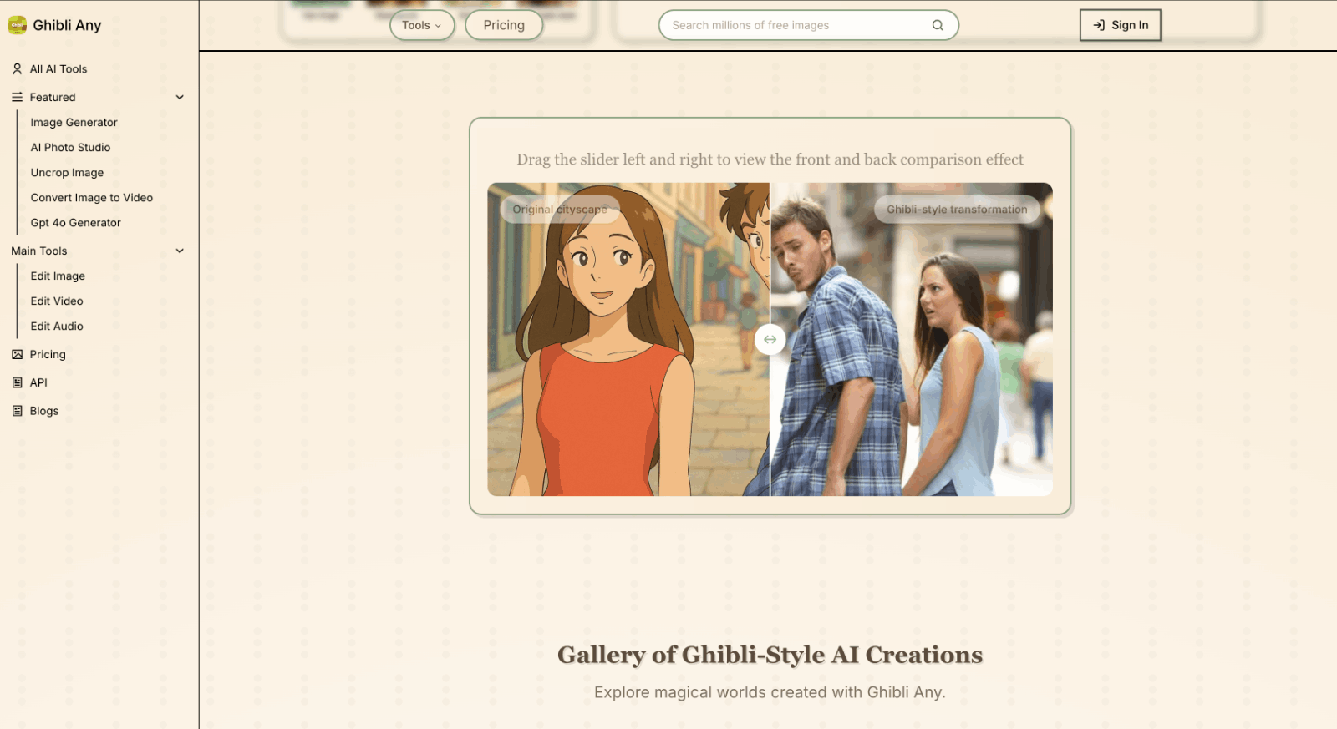Select Edit Audio under Main Tools
Screen dimensions: 1337x729
(x=57, y=327)
